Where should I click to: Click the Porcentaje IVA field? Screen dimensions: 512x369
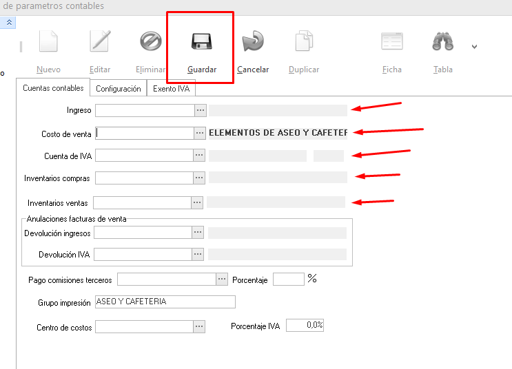tap(305, 325)
